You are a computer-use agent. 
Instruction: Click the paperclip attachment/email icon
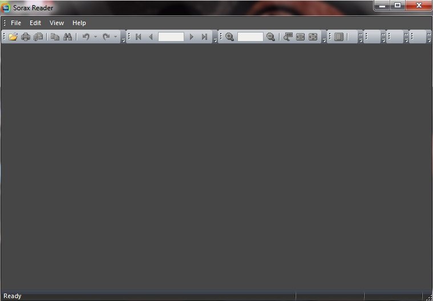click(38, 36)
